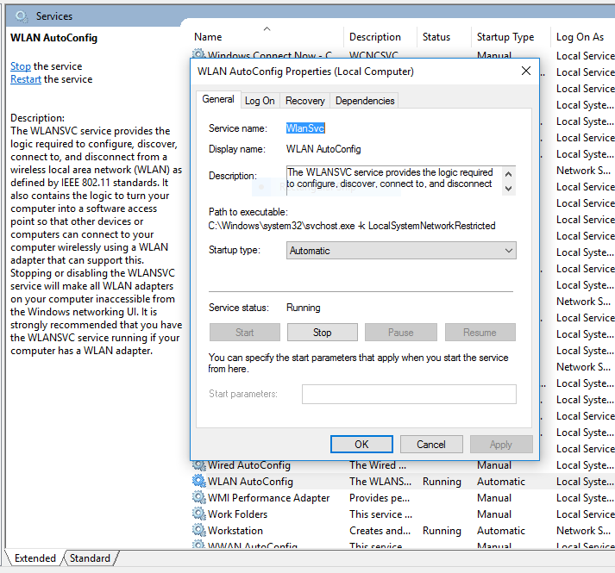
Task: Click description scroll down arrow
Action: pos(509,189)
